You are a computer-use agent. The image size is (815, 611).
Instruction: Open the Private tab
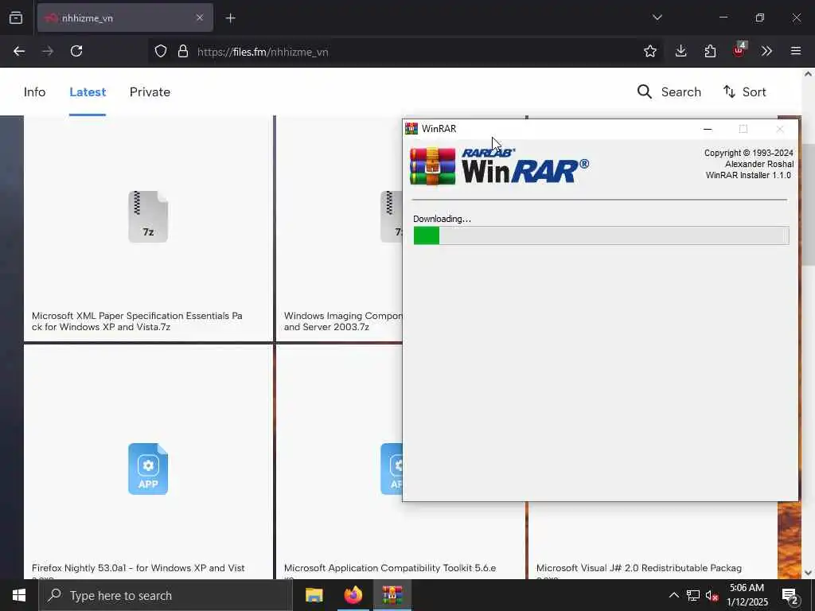150,92
